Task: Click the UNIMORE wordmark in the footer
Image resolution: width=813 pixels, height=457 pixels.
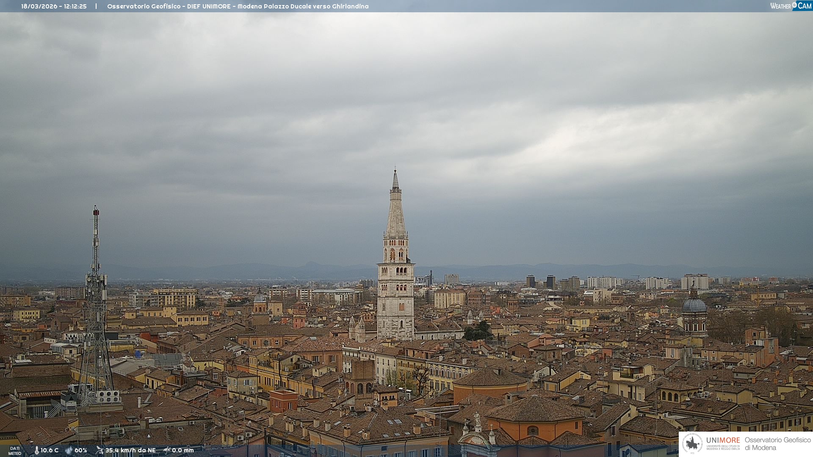Action: 723,440
